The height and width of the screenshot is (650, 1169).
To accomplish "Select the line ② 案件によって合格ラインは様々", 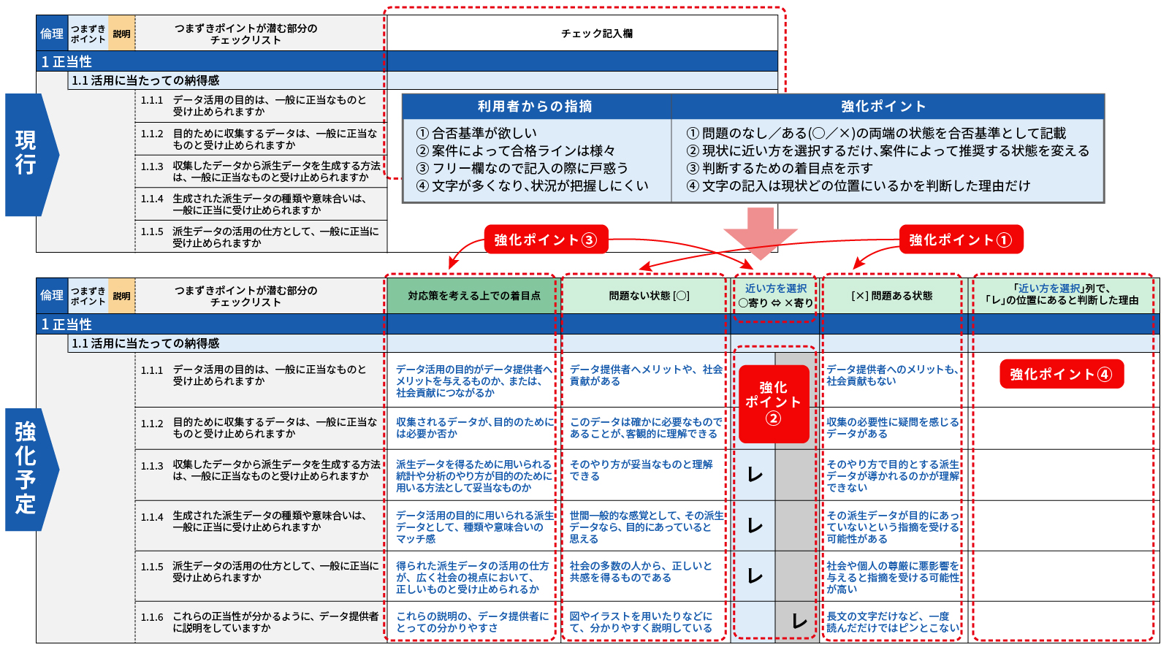I will (x=516, y=150).
